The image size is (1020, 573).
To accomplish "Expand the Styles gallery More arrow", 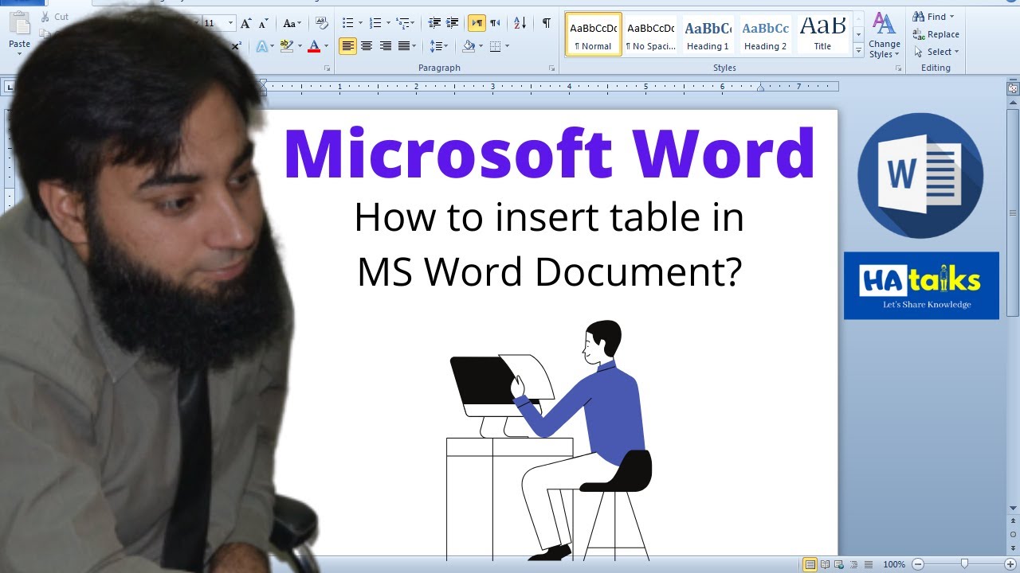I will tap(858, 51).
